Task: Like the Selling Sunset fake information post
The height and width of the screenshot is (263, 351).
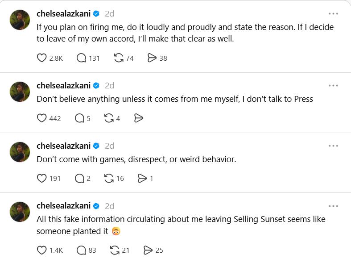Action: 42,250
